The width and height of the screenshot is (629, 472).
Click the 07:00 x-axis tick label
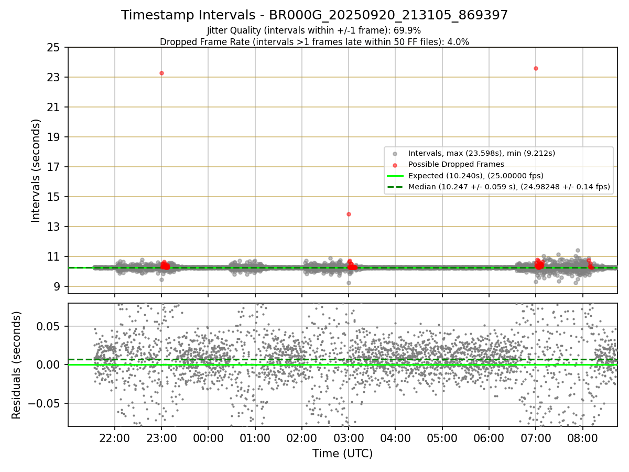point(536,438)
